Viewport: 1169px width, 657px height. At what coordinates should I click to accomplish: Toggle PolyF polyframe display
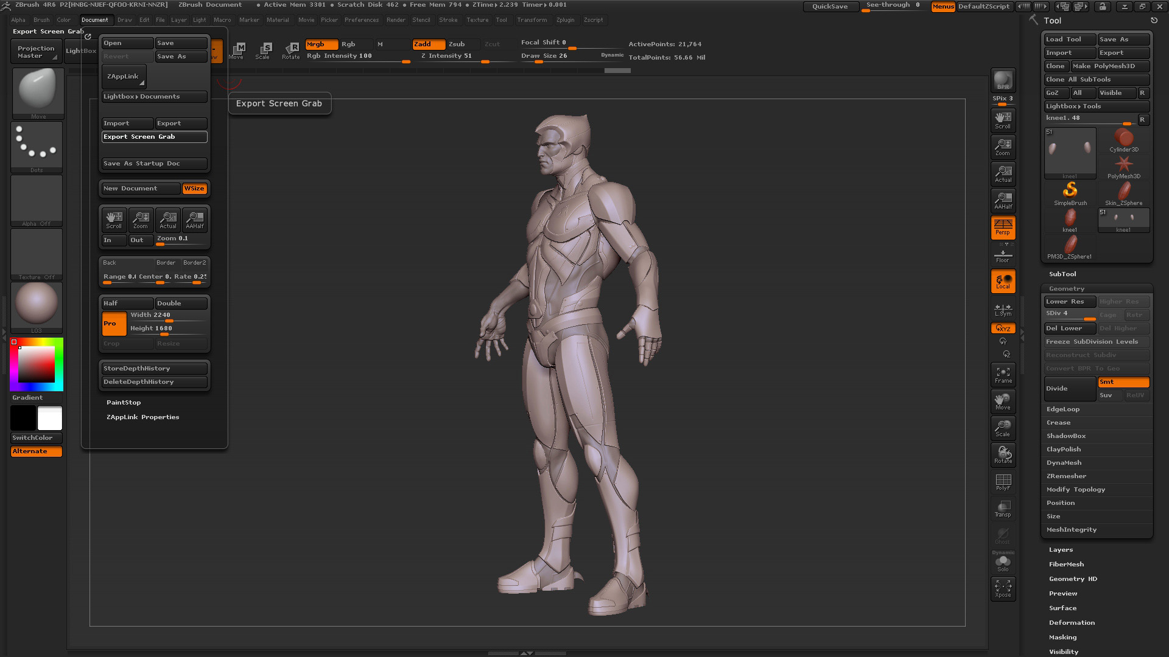(x=1003, y=482)
